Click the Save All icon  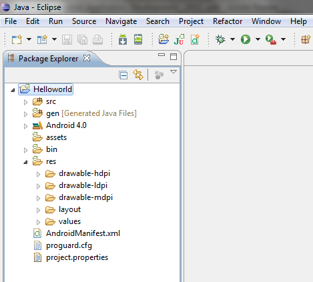pos(83,40)
